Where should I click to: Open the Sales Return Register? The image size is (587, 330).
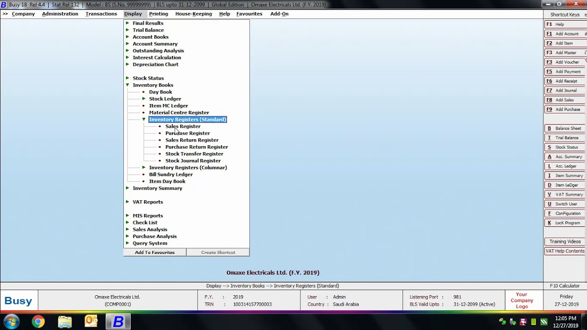pyautogui.click(x=192, y=140)
